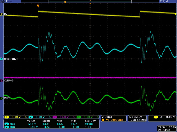
Task: Click the orange trigger position T marker
Action: click(38, 5)
